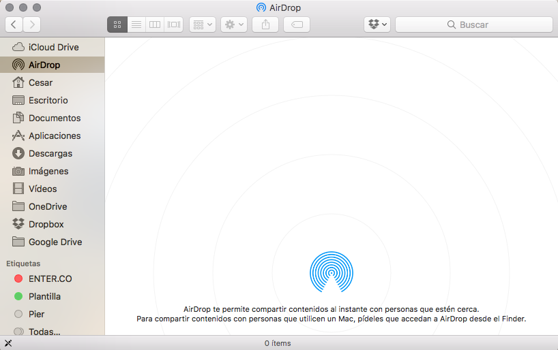The image size is (558, 350).
Task: Open OneDrive folder in the sidebar
Action: 53,206
